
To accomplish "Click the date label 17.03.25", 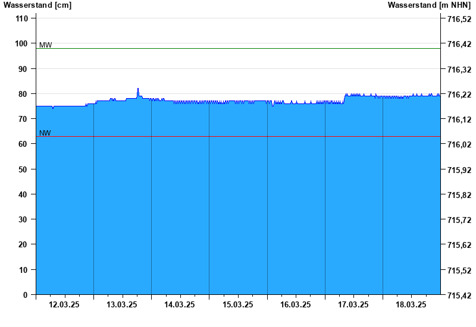I will [353, 304].
